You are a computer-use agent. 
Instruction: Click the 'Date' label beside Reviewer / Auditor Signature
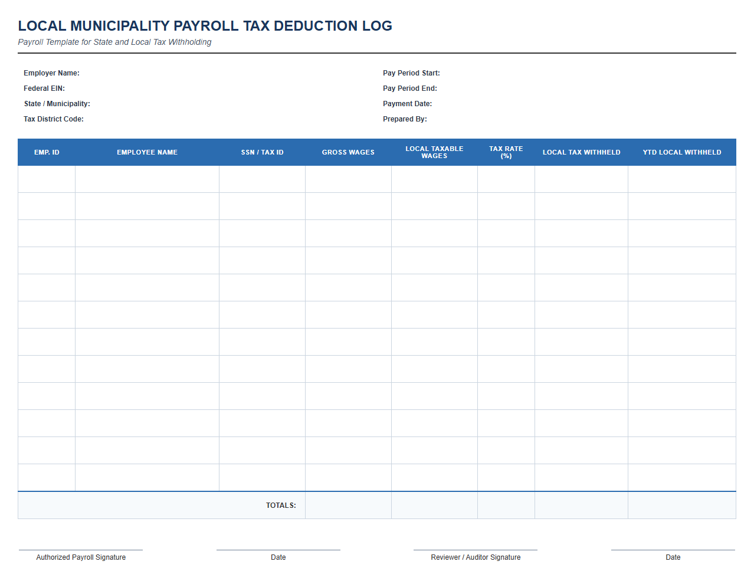[x=673, y=557]
